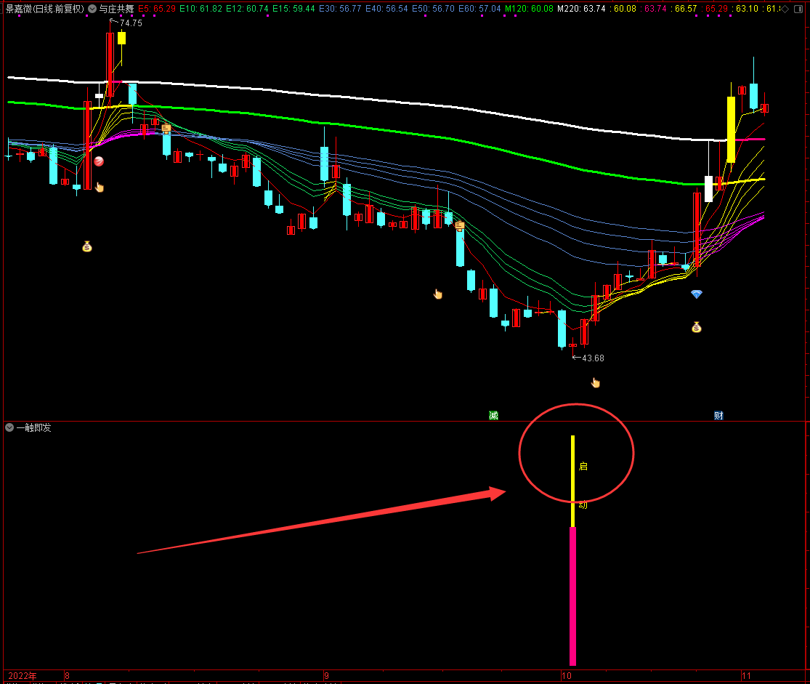Select month 10 on the time axis
Viewport: 810px width, 684px height.
click(x=566, y=676)
